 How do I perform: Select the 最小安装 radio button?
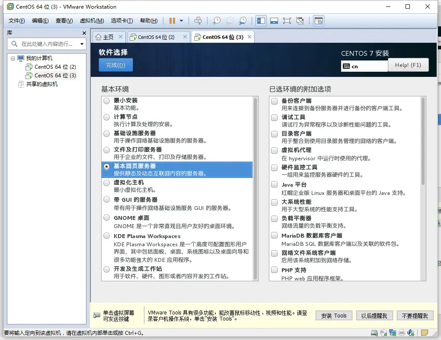click(x=107, y=101)
